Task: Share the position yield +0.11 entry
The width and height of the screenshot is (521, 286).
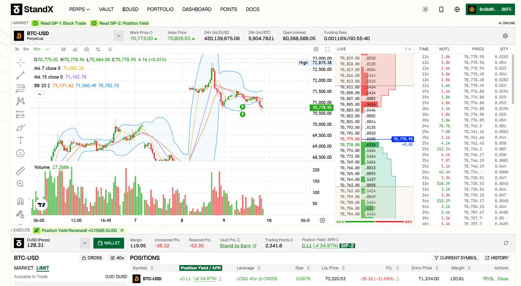Action: (220, 279)
